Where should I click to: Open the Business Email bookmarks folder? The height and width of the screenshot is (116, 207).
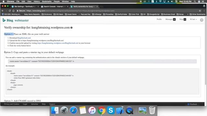click(168, 14)
